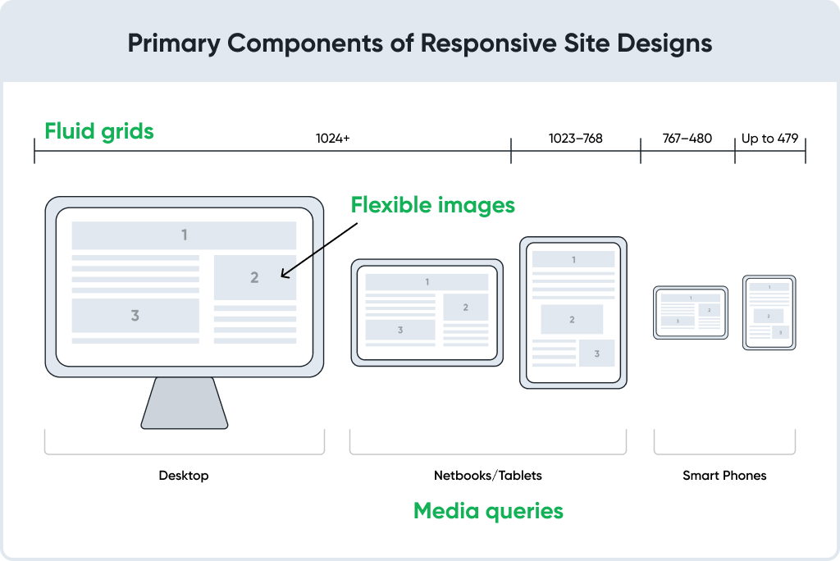Click the '1024+' breakpoint label

[333, 139]
